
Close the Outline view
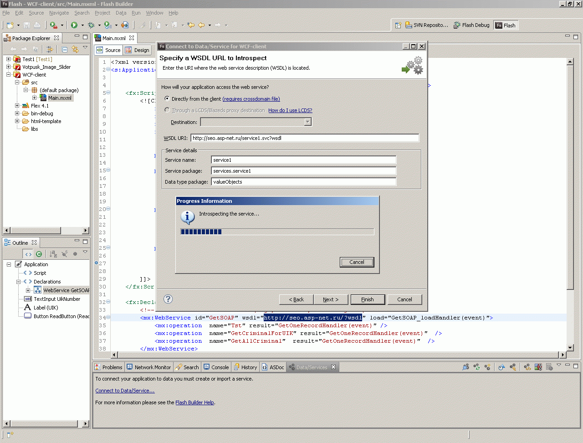pyautogui.click(x=34, y=242)
